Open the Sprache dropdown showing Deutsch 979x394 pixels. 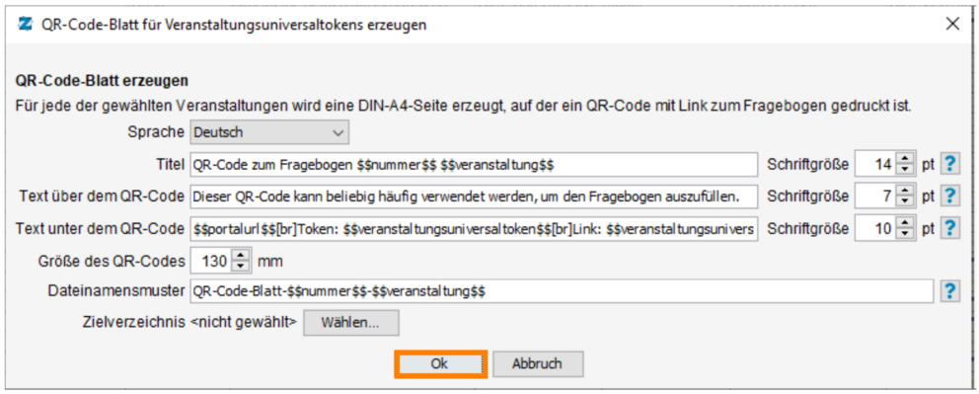[x=269, y=133]
